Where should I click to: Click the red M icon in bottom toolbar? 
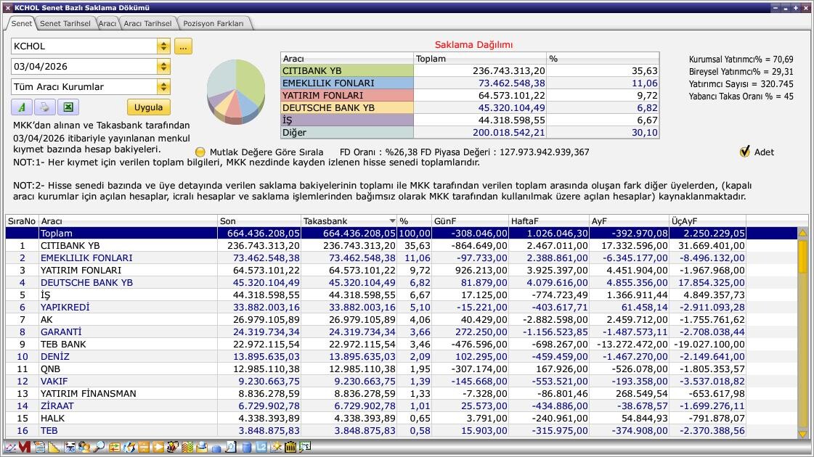(x=25, y=447)
